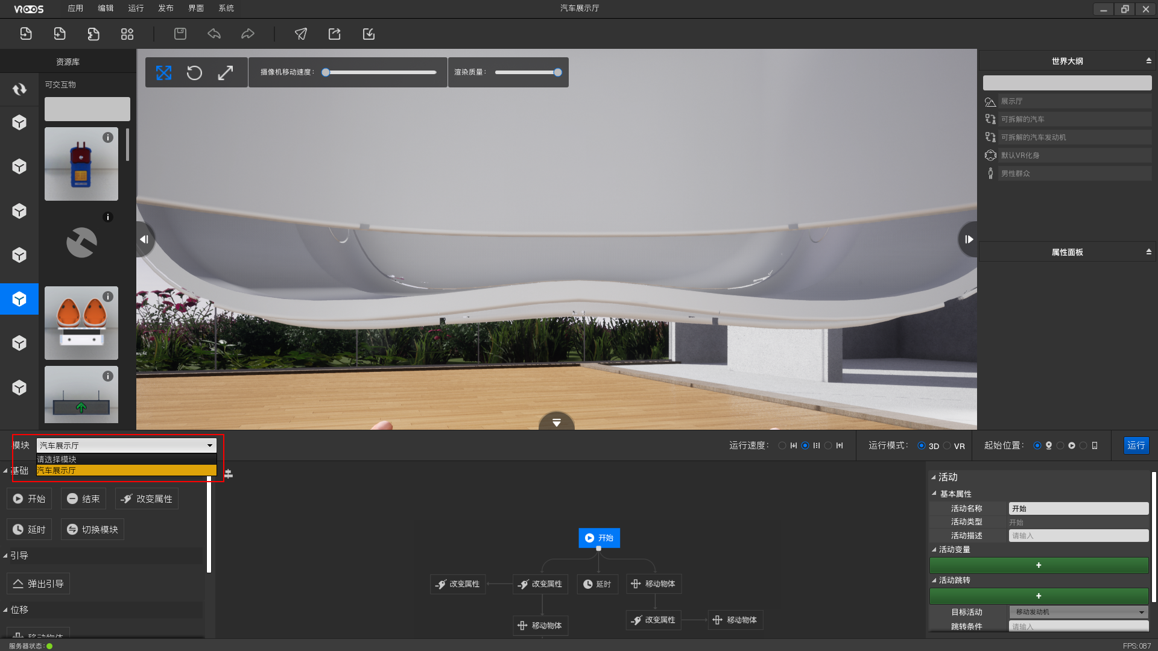Select map pin start position radio
This screenshot has width=1158, height=651.
click(x=1037, y=445)
